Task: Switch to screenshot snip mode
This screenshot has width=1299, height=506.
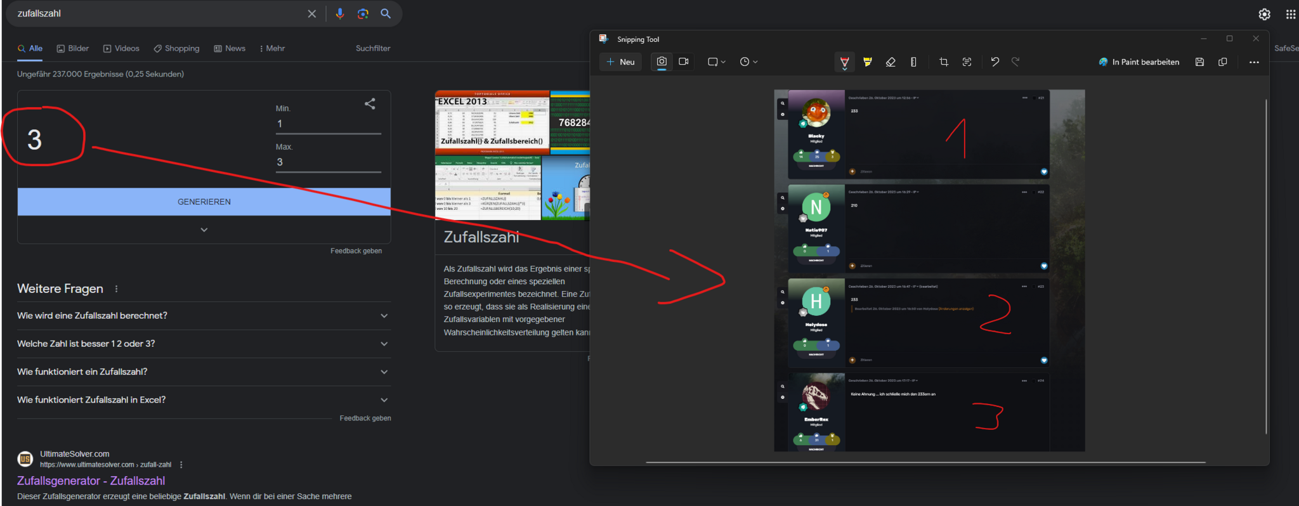Action: (x=662, y=62)
